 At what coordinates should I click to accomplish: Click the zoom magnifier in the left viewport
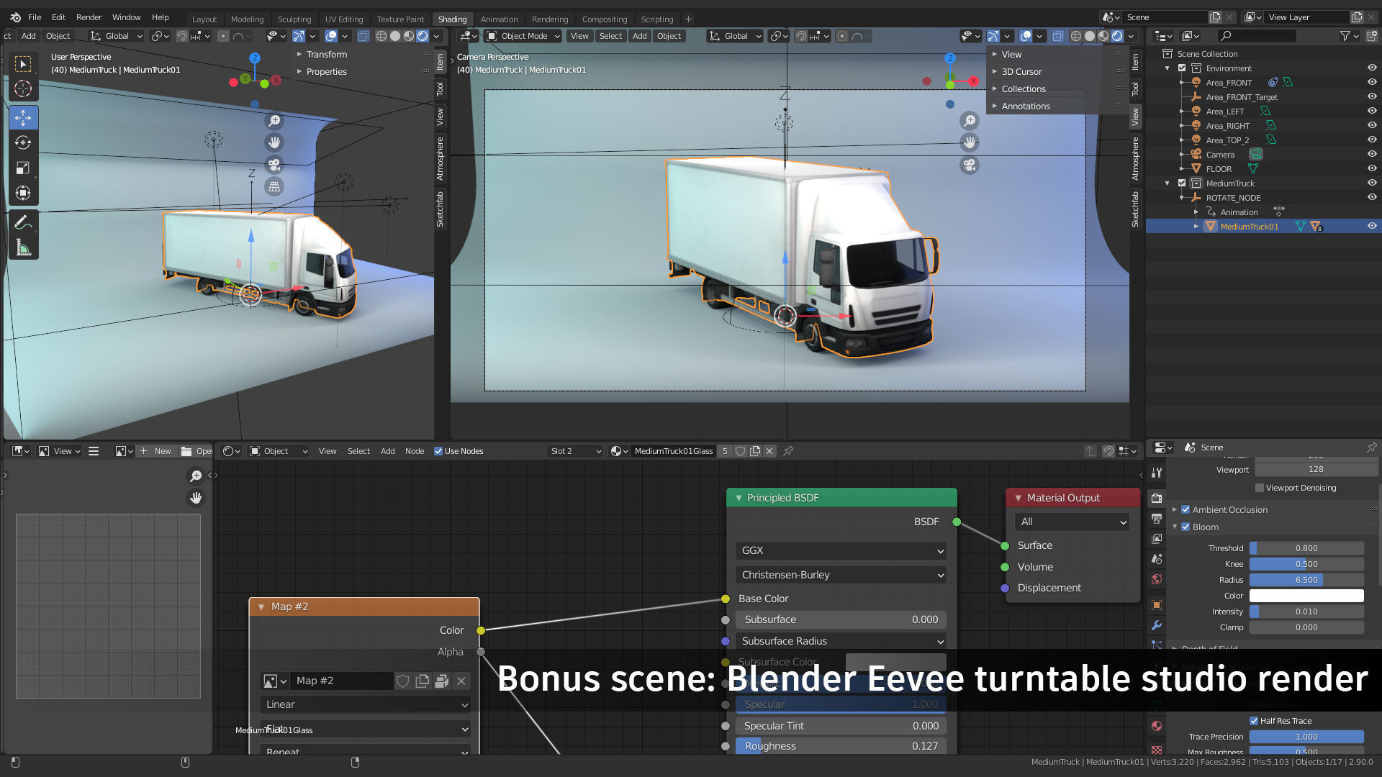[x=274, y=121]
